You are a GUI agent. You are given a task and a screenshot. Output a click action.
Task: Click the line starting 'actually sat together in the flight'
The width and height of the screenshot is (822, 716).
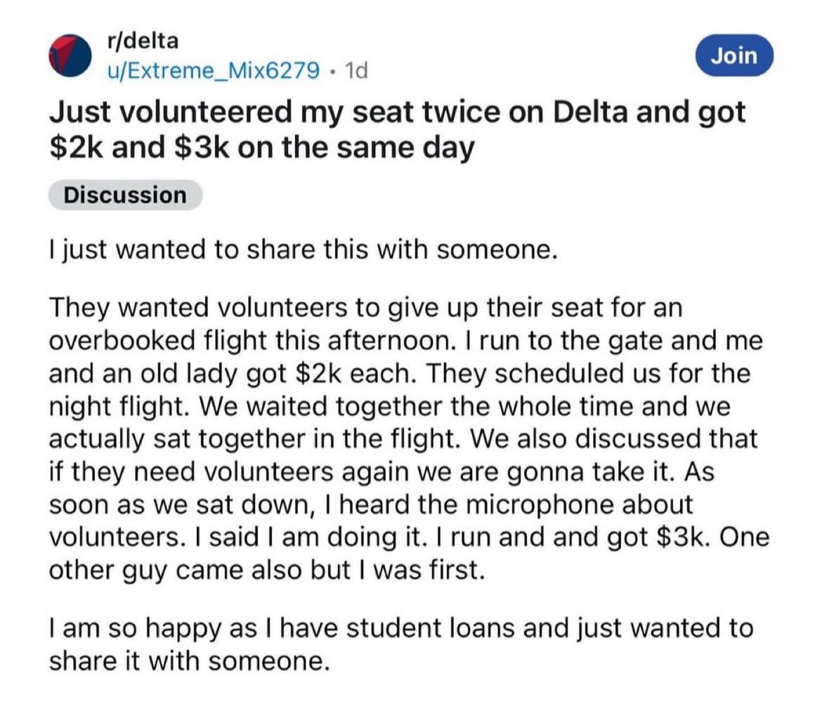click(403, 439)
